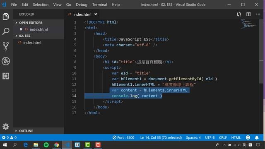Close the index.html editor tab
The height and width of the screenshot is (149, 265).
[96, 14]
